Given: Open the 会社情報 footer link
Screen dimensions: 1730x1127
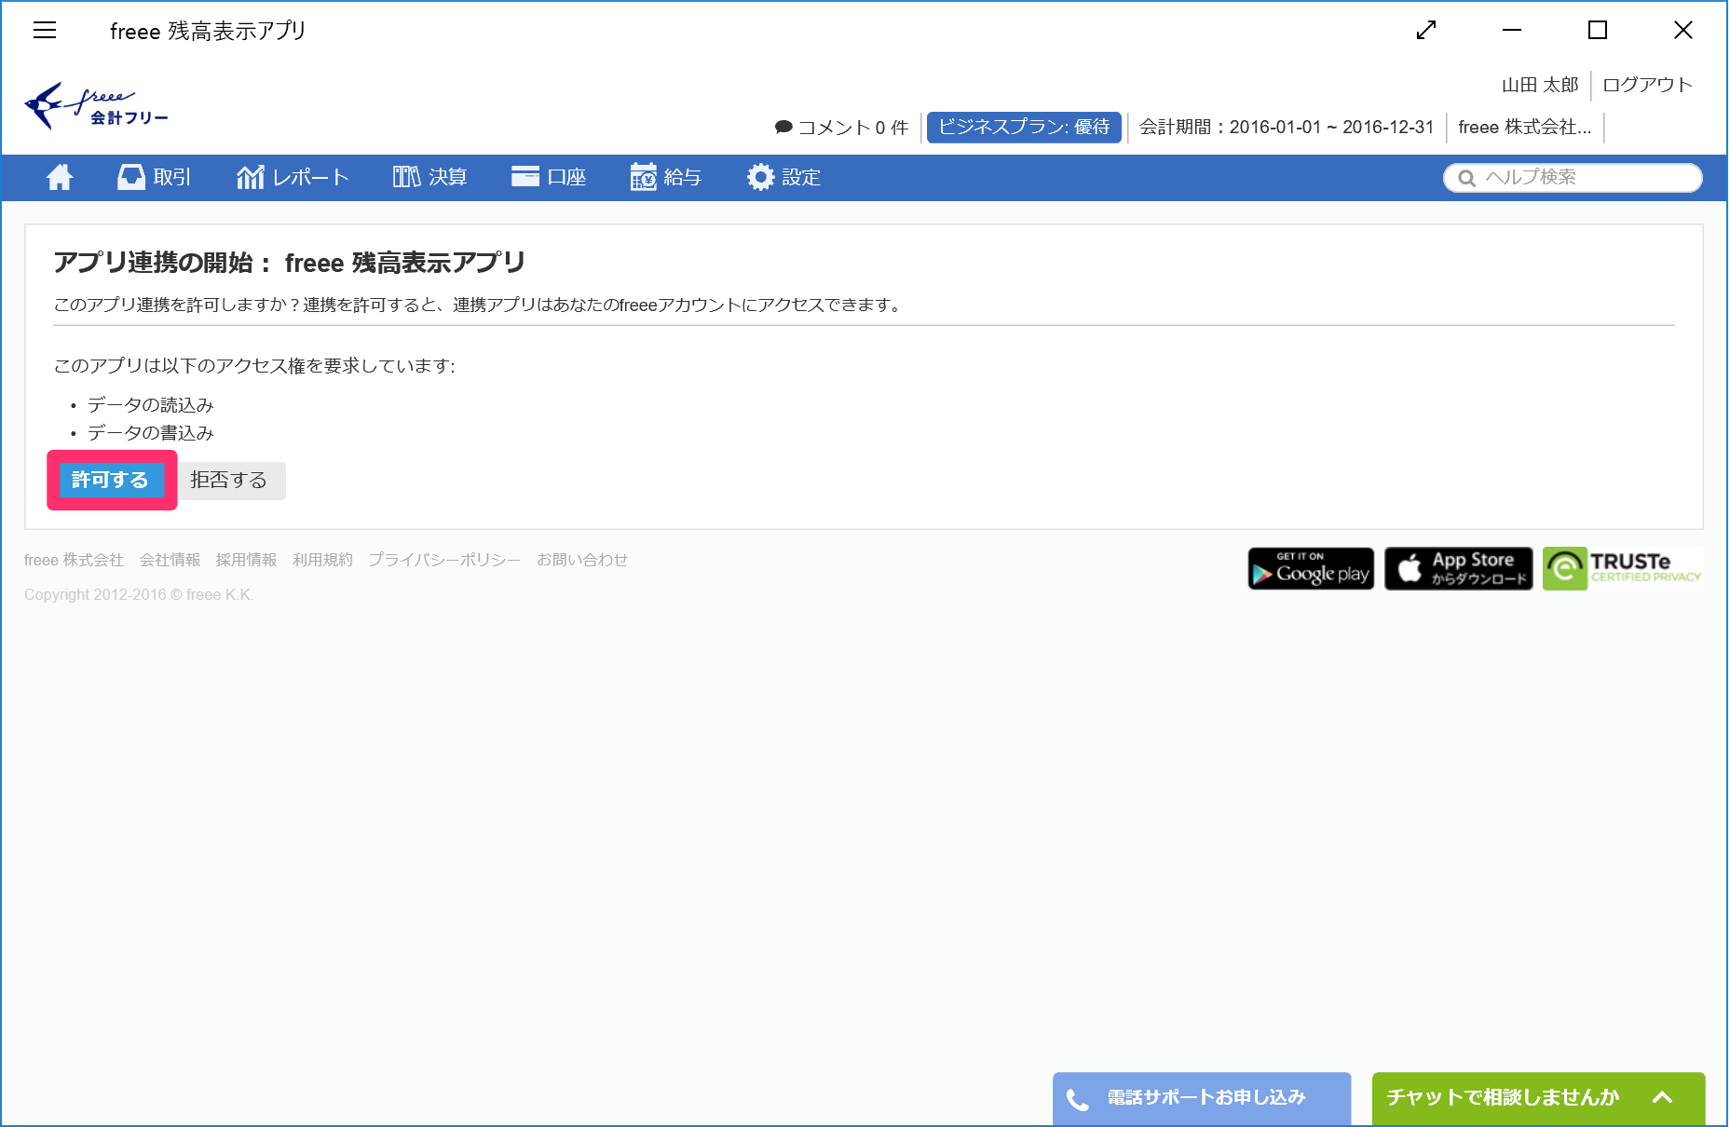Looking at the screenshot, I should pos(170,560).
